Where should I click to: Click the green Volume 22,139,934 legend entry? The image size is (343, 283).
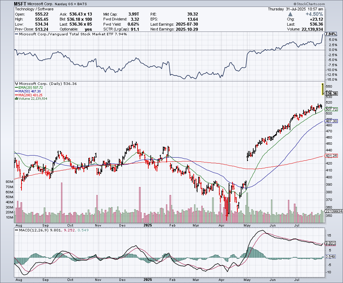[31, 99]
